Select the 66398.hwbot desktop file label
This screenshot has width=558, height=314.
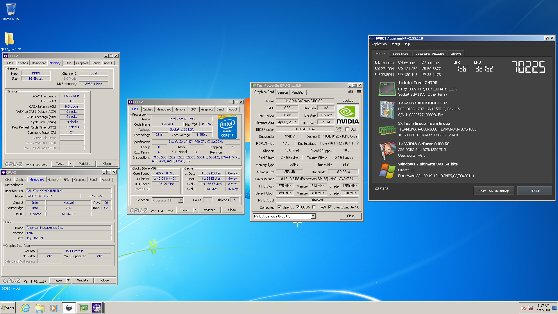coord(11,288)
